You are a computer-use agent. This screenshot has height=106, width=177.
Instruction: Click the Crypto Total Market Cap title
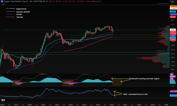16,2
